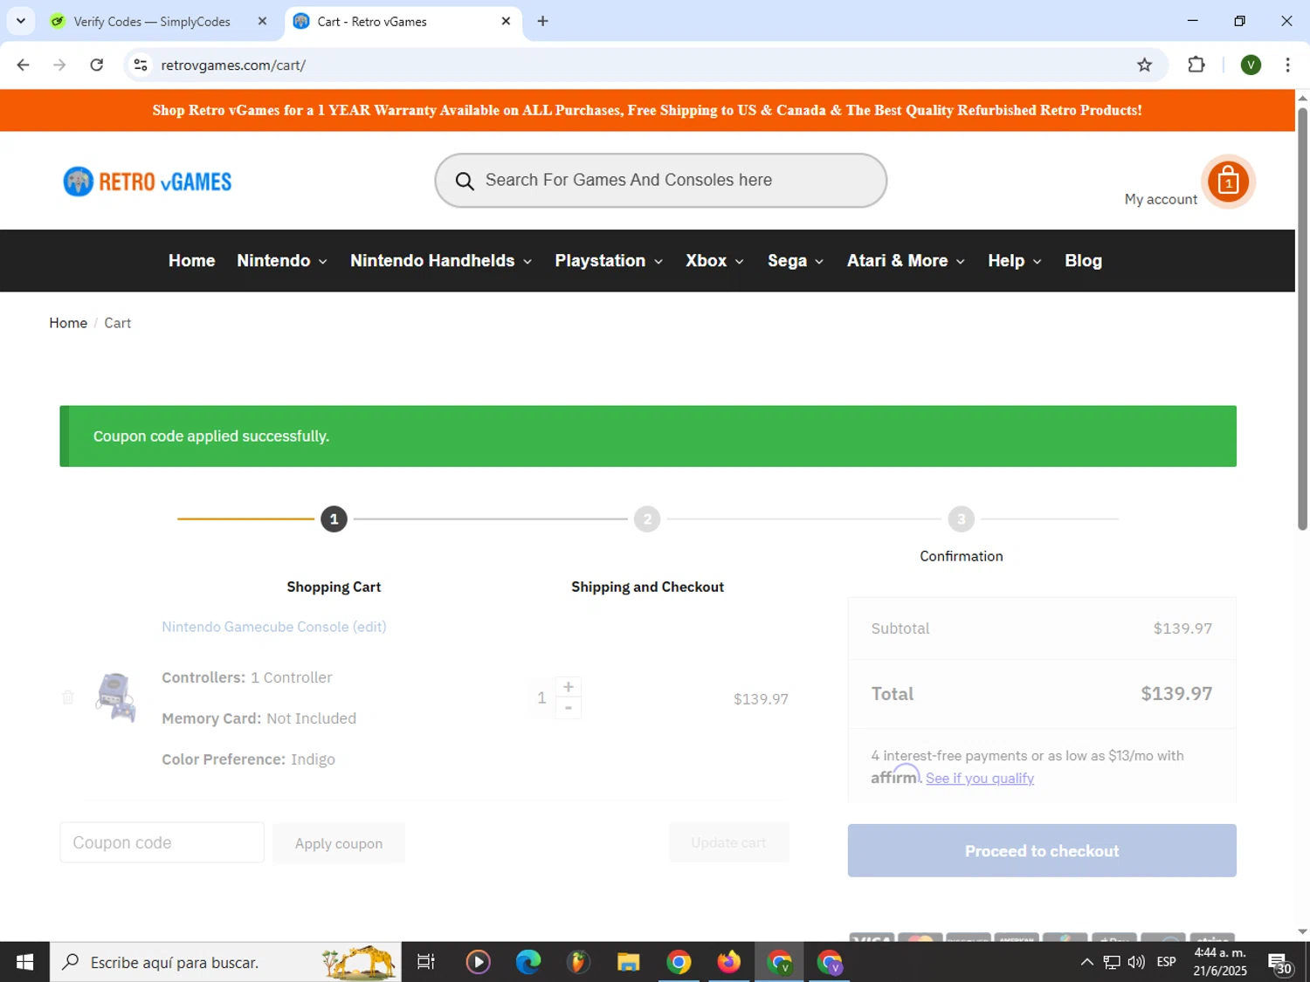Viewport: 1310px width, 982px height.
Task: Click ESP language indicator
Action: pyautogui.click(x=1166, y=962)
